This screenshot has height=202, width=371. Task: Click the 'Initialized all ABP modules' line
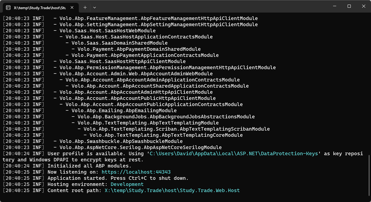tap(89, 166)
